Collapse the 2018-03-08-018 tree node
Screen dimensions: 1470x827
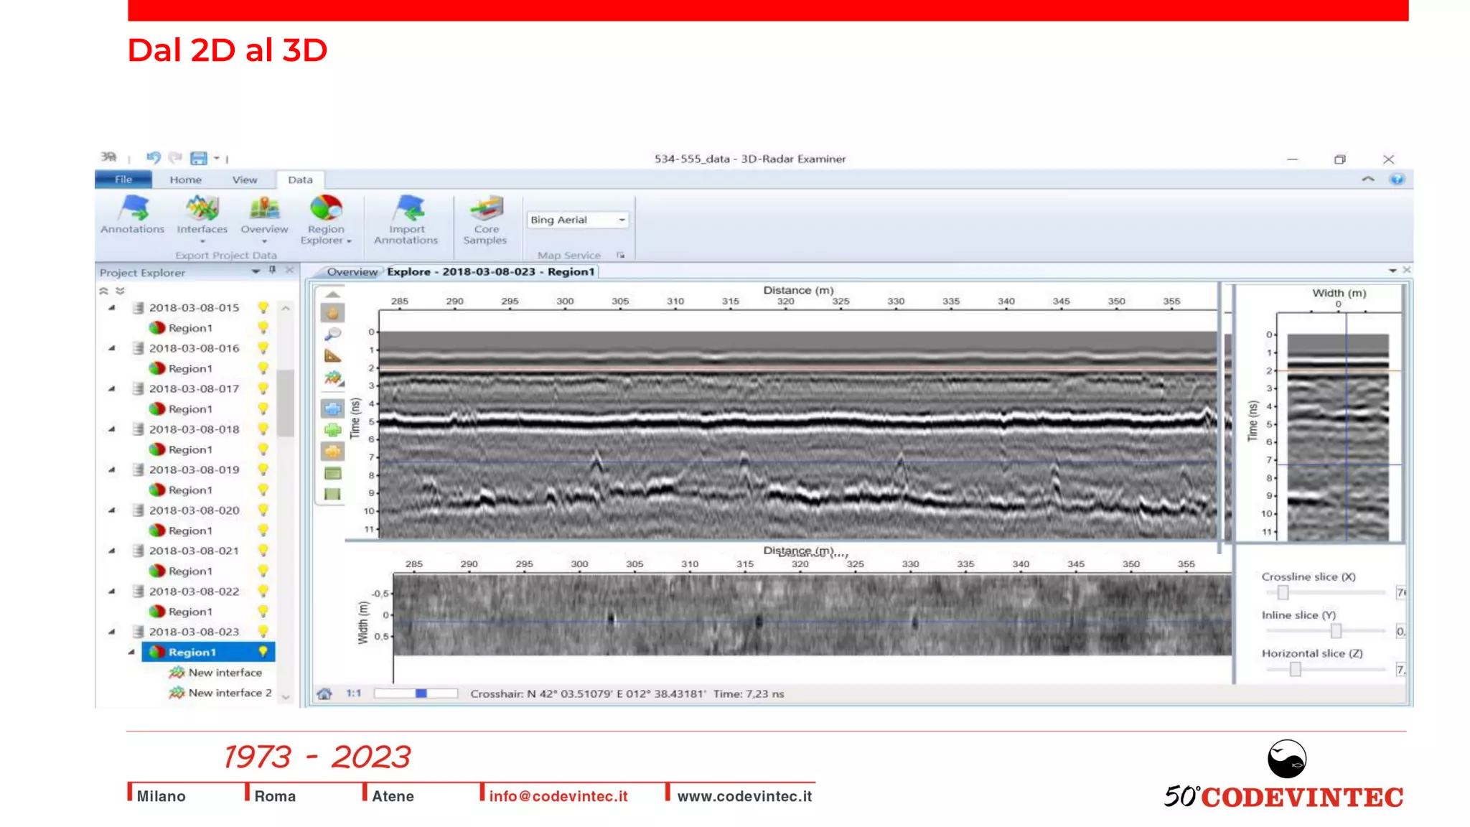pos(112,429)
